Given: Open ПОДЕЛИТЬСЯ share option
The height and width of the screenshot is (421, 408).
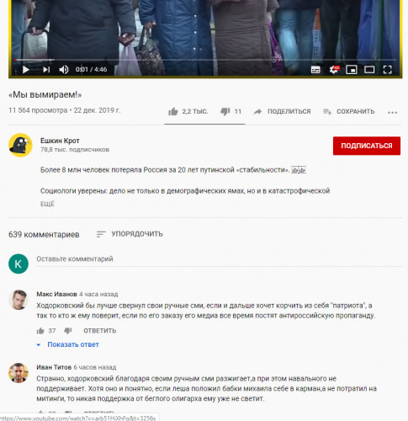Looking at the screenshot, I should tap(282, 112).
